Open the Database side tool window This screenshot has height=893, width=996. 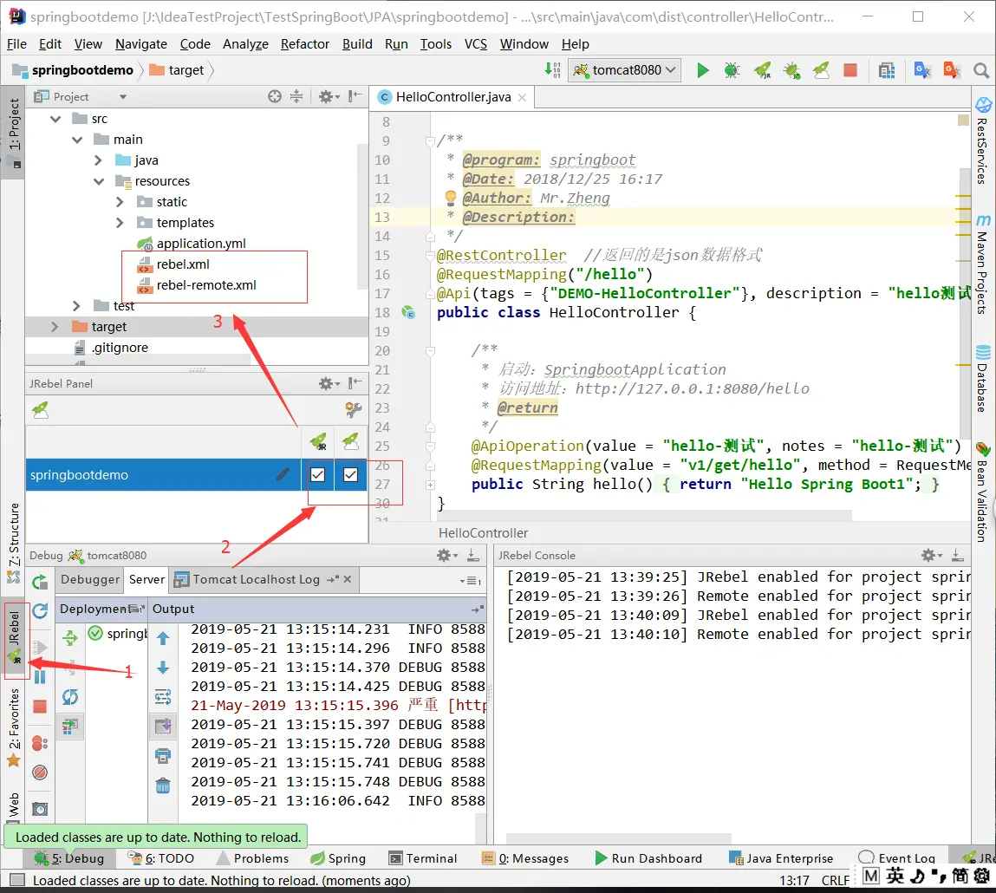tap(983, 378)
